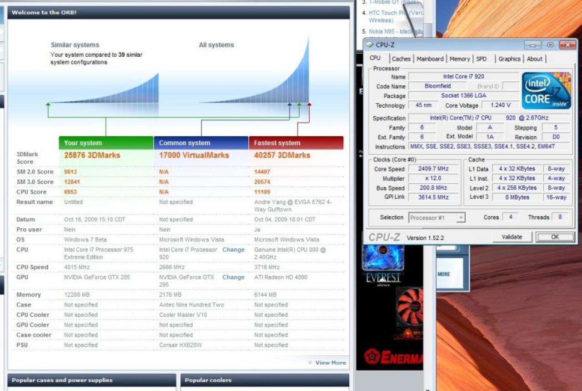
Task: Select the SPD tab in CPU-Z
Action: pyautogui.click(x=482, y=59)
